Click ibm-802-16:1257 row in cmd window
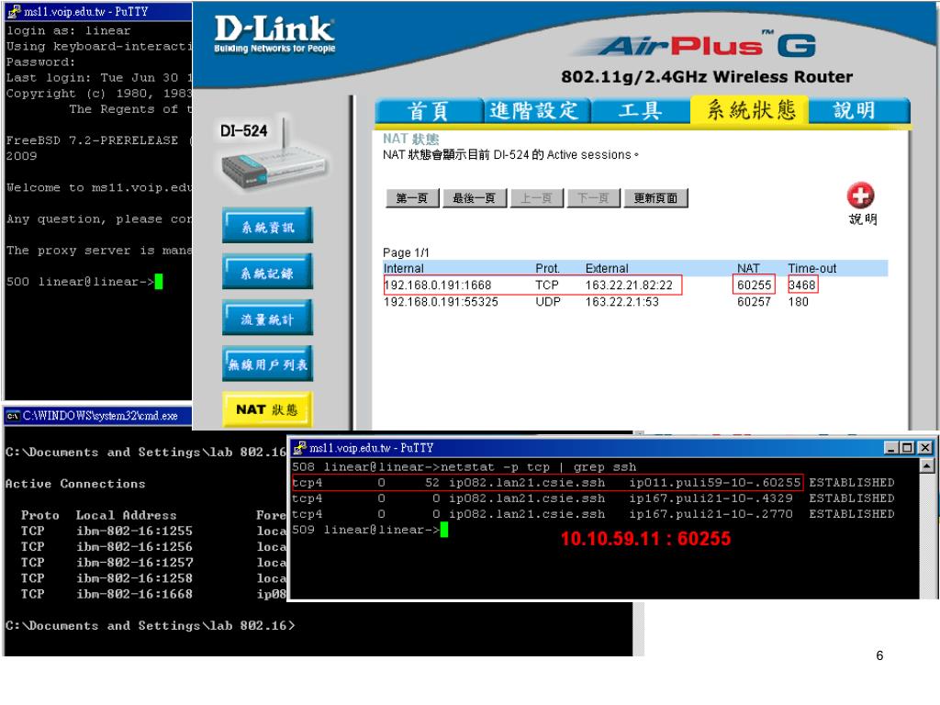This screenshot has height=705, width=940. pyautogui.click(x=147, y=563)
